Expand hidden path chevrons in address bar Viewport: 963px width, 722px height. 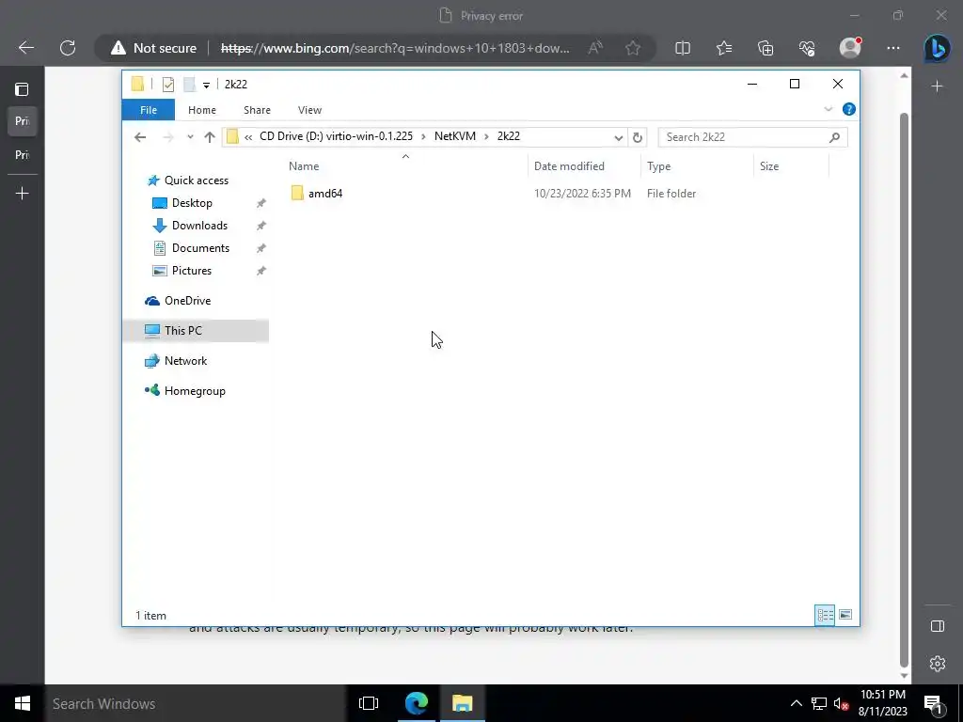(x=248, y=137)
